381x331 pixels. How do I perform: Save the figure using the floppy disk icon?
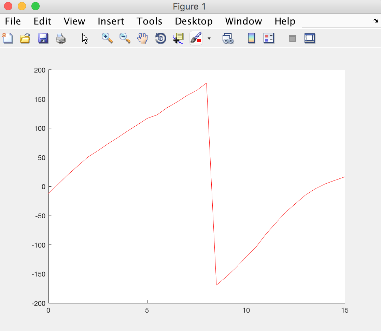tap(43, 38)
